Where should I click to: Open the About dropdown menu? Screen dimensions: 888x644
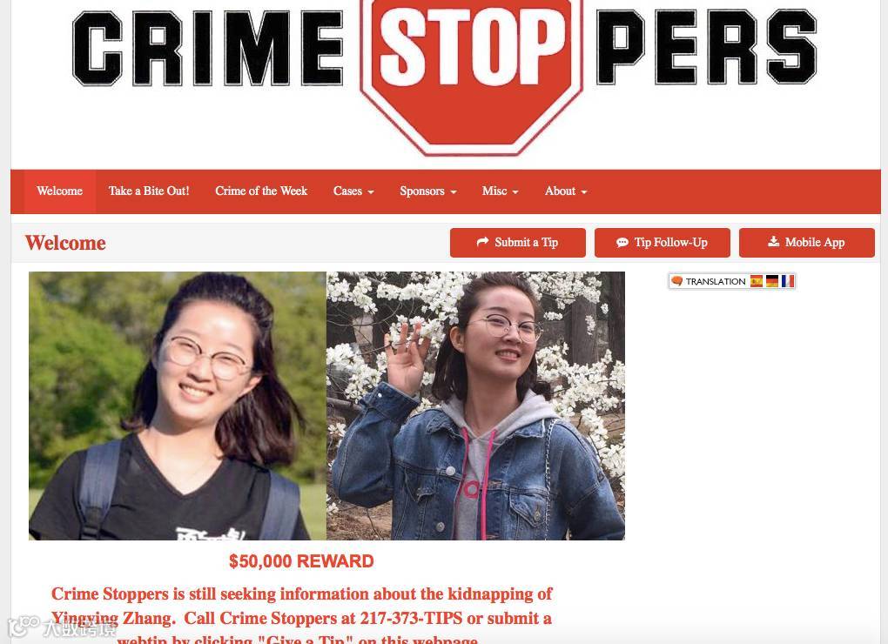click(x=566, y=191)
